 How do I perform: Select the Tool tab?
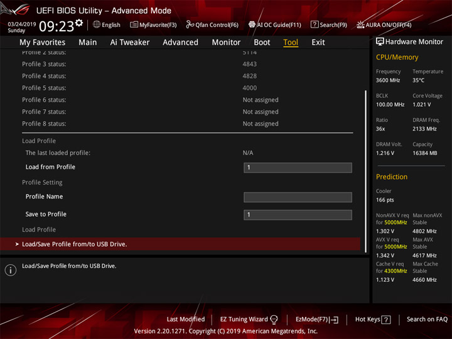click(291, 43)
